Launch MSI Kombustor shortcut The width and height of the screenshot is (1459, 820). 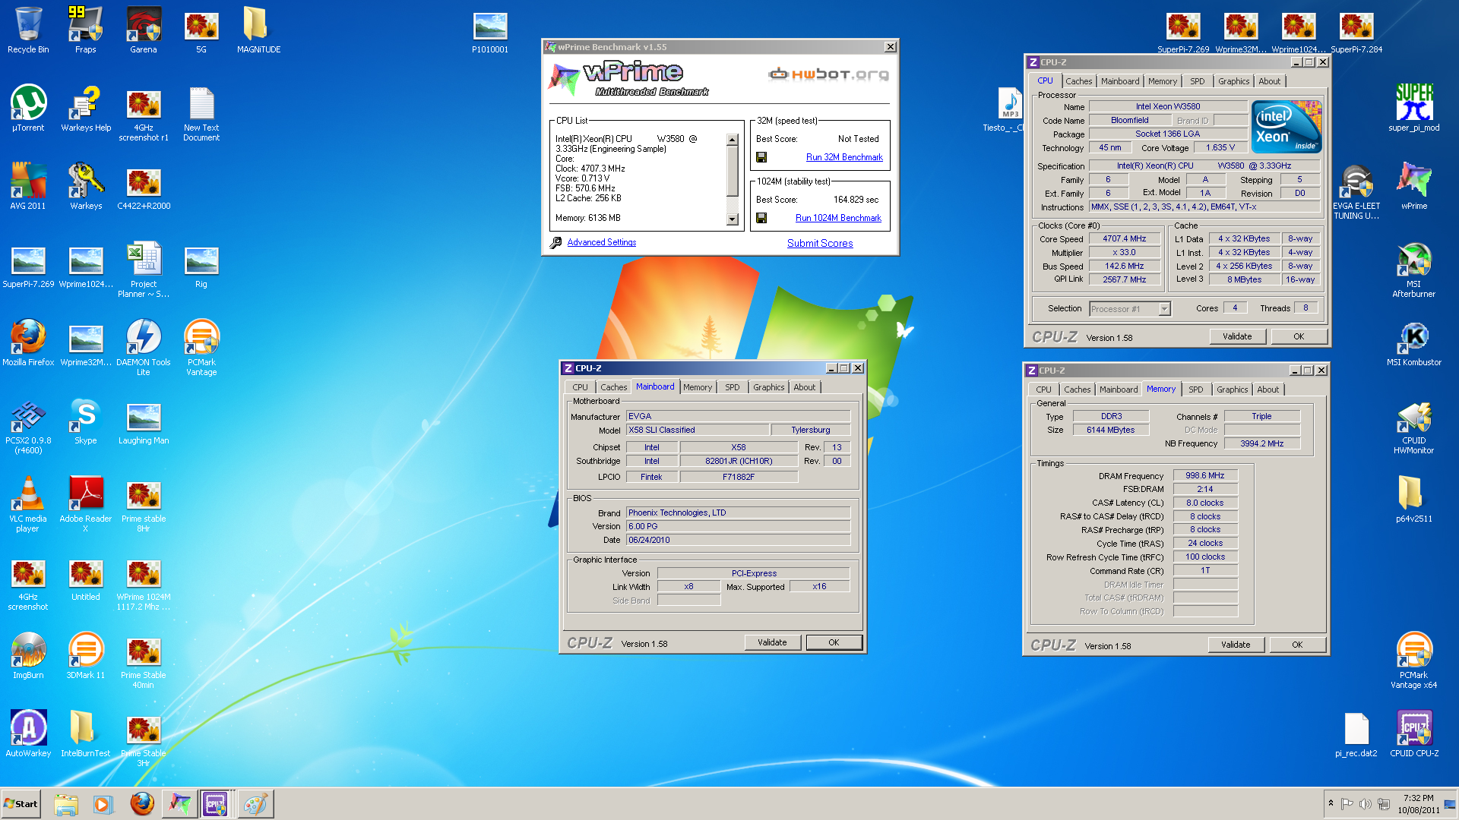[1413, 343]
